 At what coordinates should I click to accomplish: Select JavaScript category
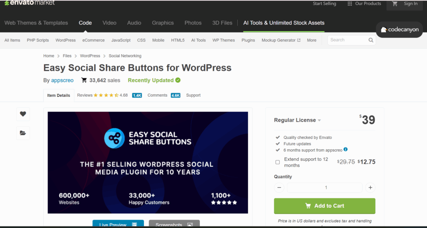(121, 40)
